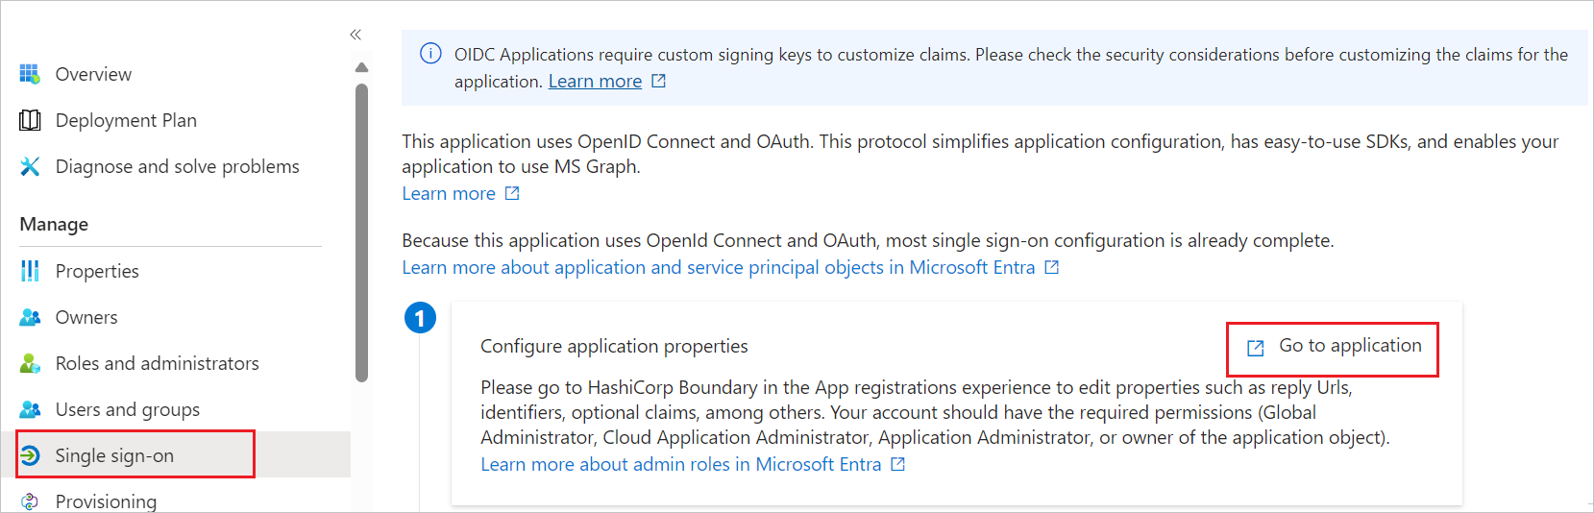Click Learn more link under MS Graph text
This screenshot has height=513, width=1594.
pyautogui.click(x=449, y=193)
